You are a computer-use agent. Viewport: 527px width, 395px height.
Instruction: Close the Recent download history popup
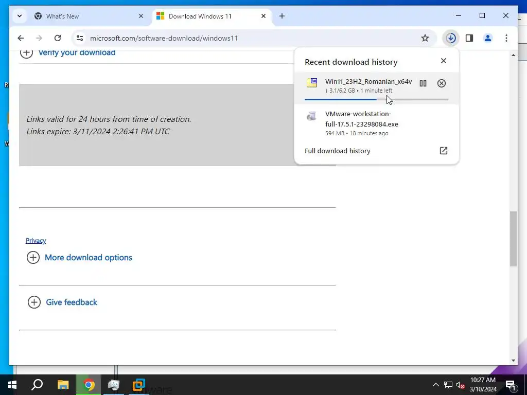point(443,61)
